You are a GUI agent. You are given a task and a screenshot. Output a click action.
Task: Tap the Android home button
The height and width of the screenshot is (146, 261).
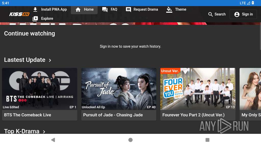coord(130,140)
